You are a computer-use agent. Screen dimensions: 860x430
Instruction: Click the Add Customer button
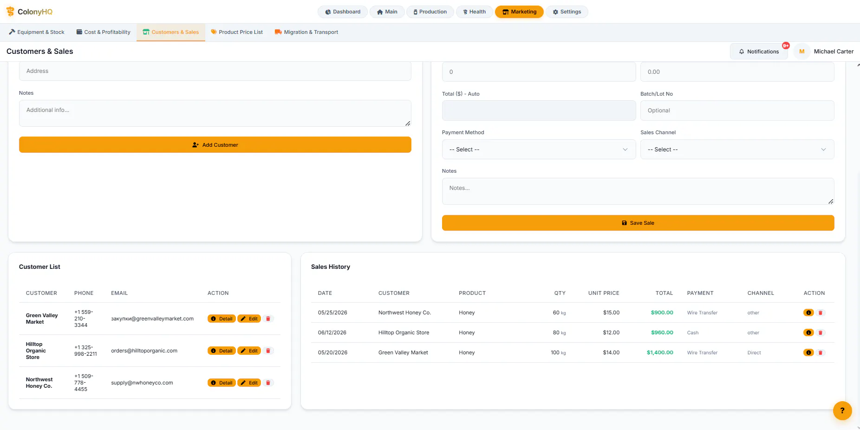[215, 145]
